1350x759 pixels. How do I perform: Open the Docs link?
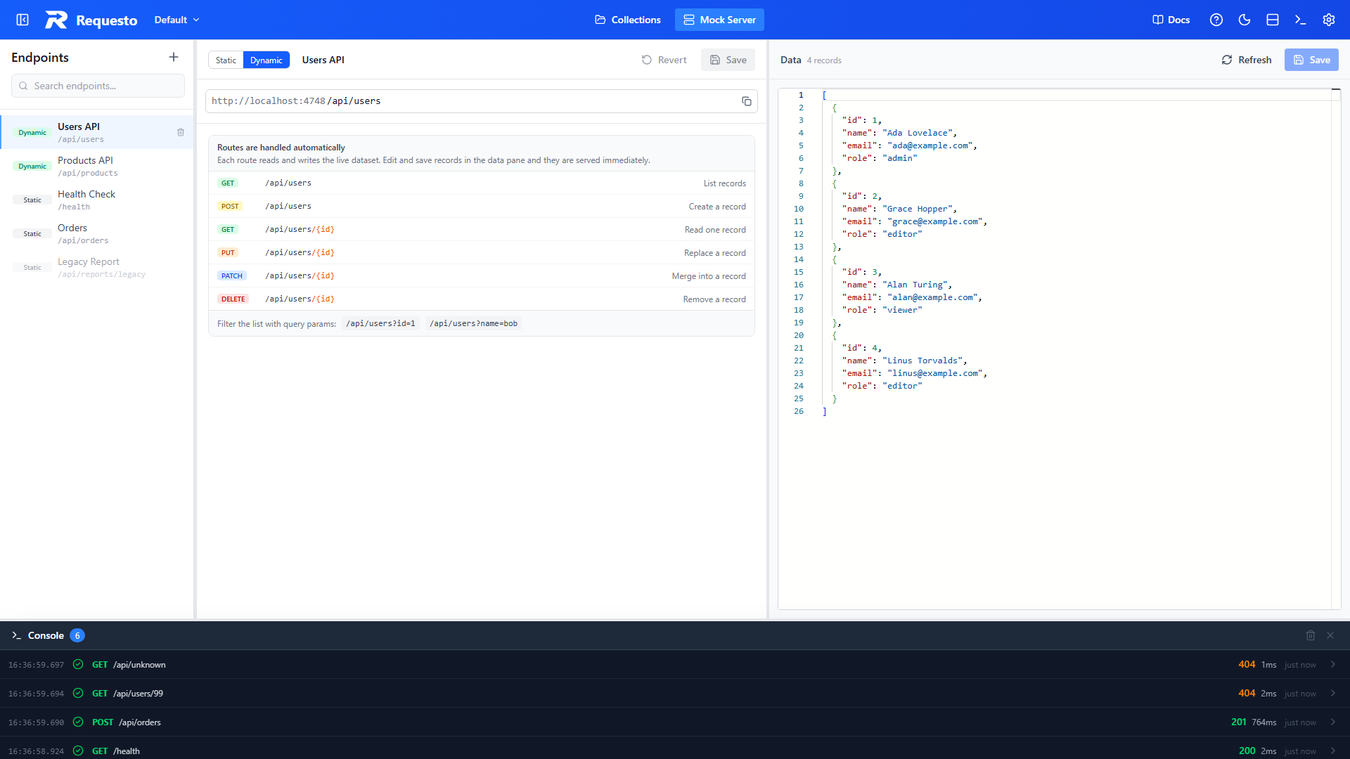[x=1171, y=20]
